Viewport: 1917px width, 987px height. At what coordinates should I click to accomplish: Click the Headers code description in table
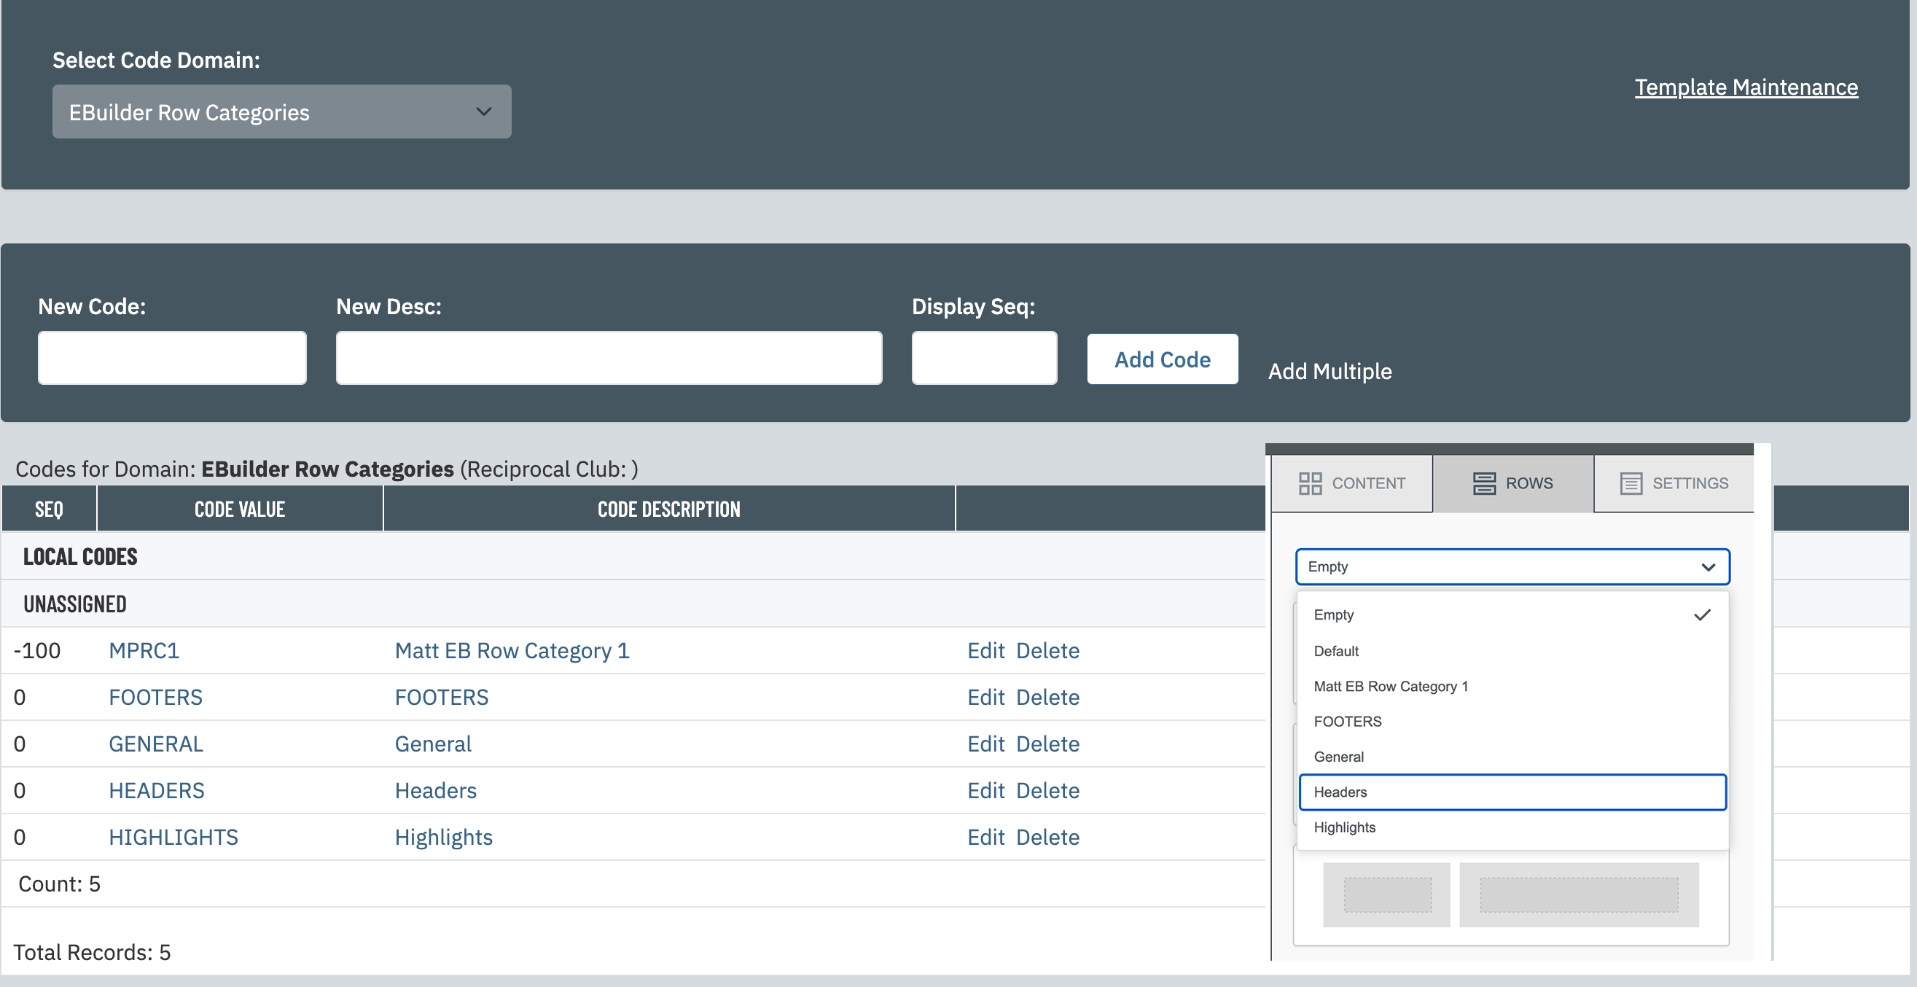tap(435, 790)
